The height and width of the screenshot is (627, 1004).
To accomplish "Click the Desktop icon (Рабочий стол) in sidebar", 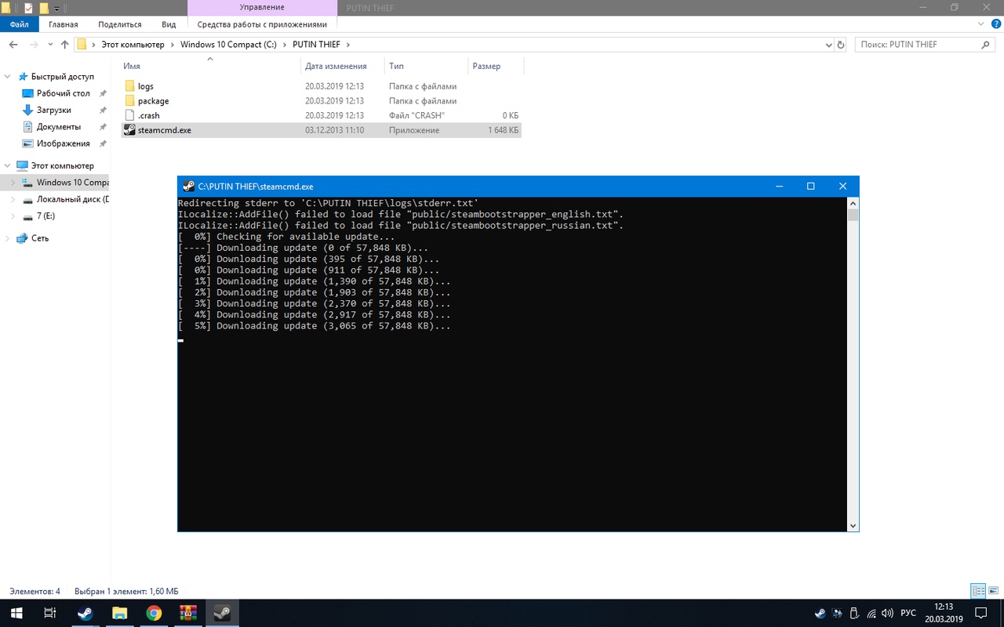I will pos(28,93).
